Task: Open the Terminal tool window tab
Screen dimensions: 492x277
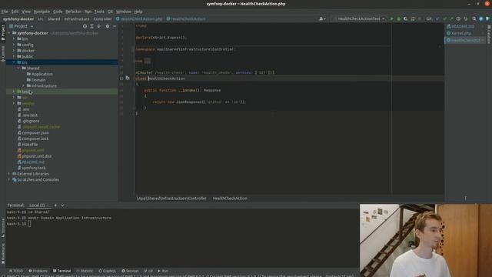Action: [61, 271]
